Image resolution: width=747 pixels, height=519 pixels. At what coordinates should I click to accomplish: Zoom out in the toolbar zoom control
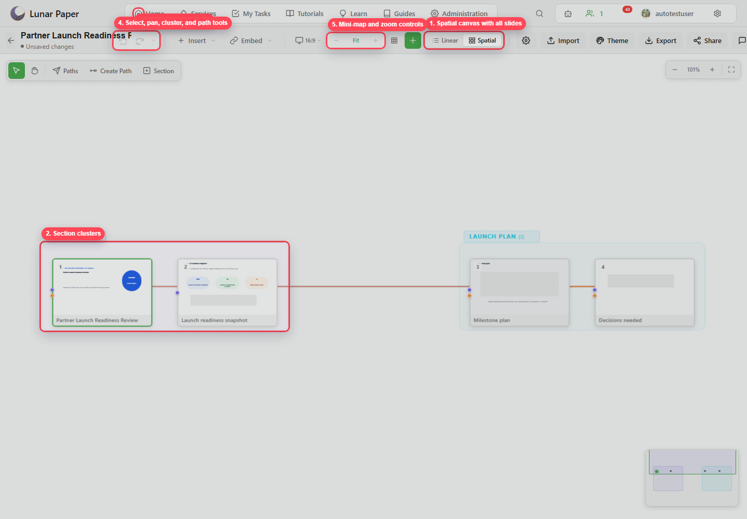click(336, 40)
